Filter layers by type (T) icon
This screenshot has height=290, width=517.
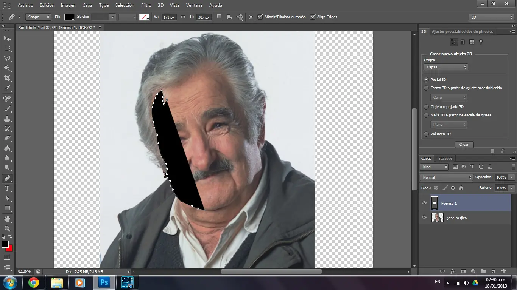click(472, 167)
